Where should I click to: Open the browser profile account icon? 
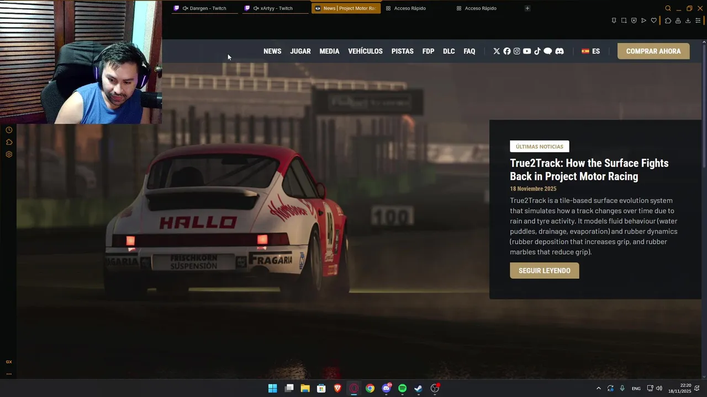[x=678, y=20]
